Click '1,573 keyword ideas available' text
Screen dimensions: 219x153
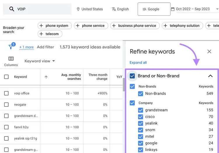(90, 47)
